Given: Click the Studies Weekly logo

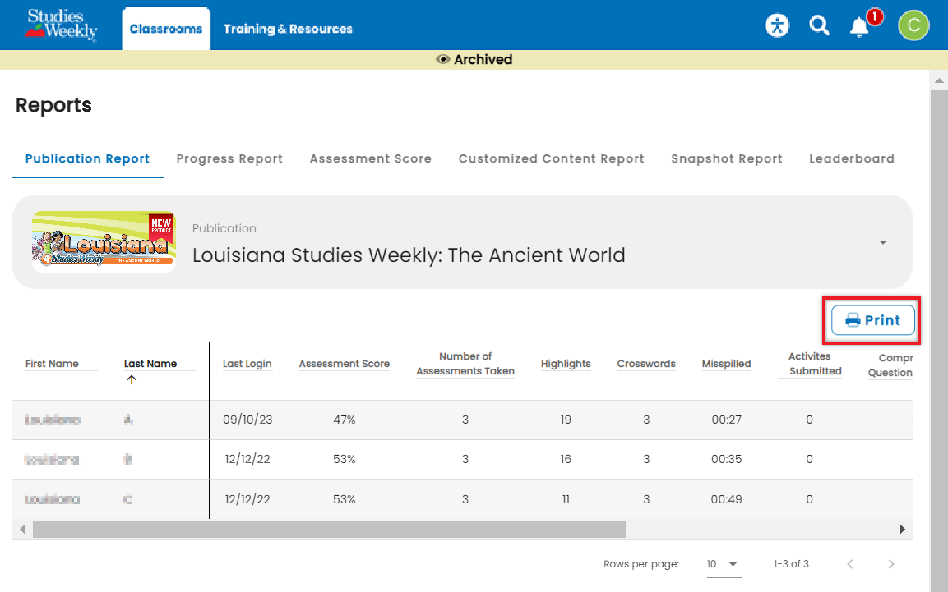Looking at the screenshot, I should click(x=61, y=25).
